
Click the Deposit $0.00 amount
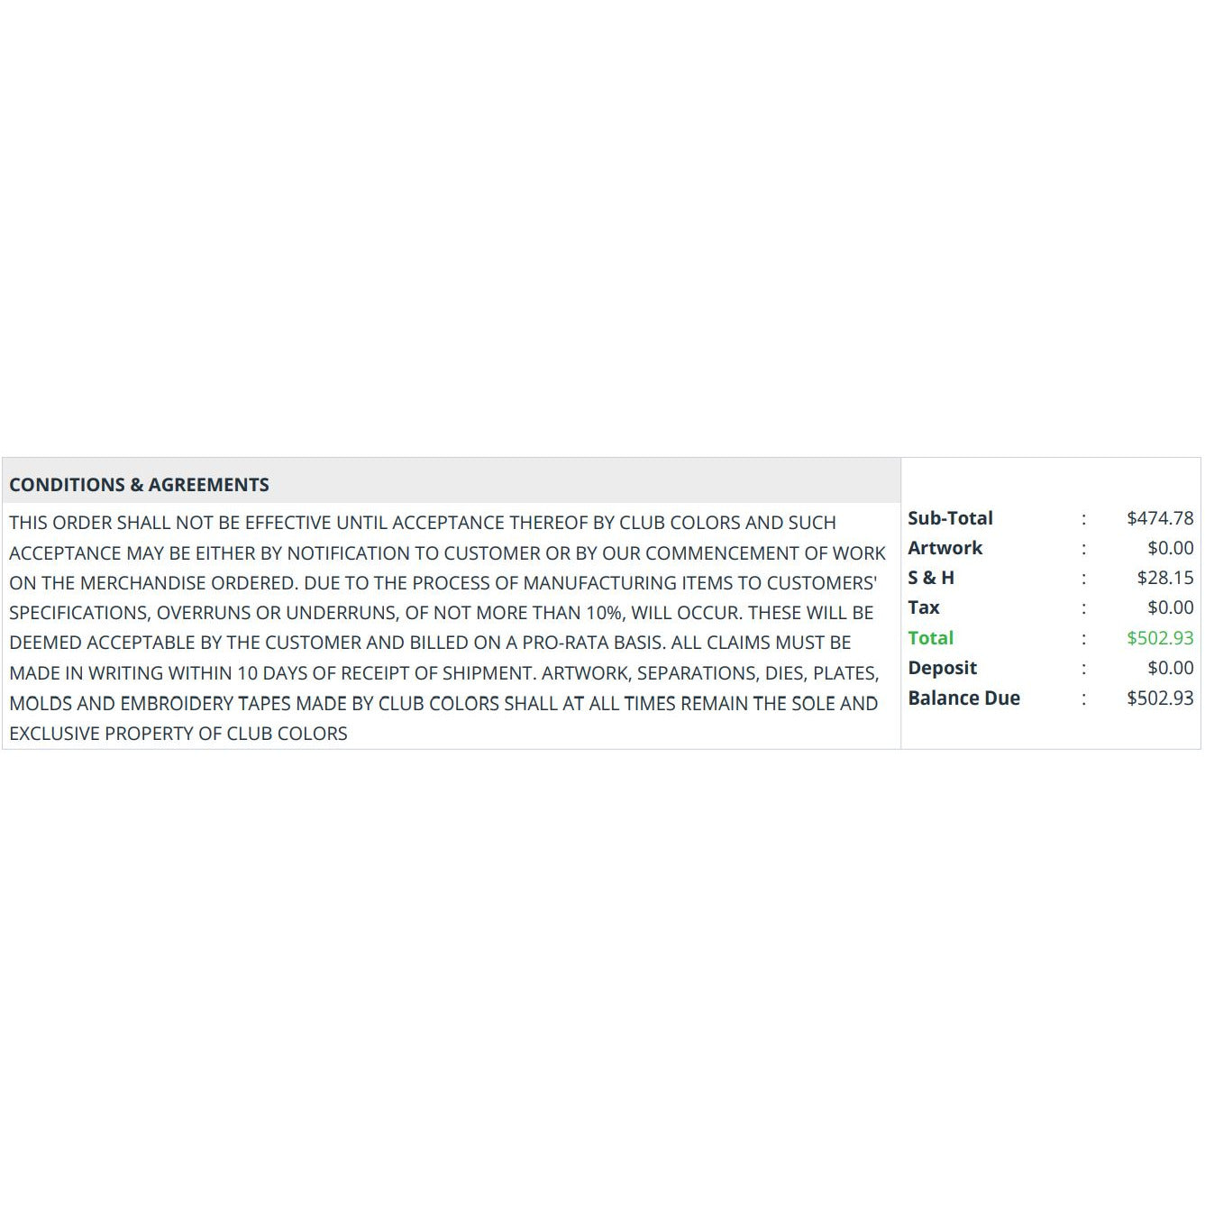tap(1170, 668)
